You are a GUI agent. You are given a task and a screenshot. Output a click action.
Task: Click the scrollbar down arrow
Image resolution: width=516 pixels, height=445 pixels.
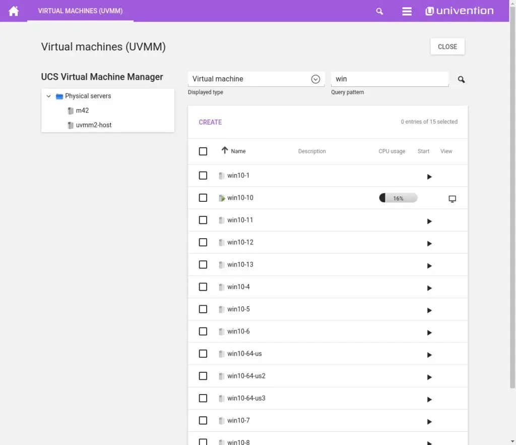pos(512,441)
